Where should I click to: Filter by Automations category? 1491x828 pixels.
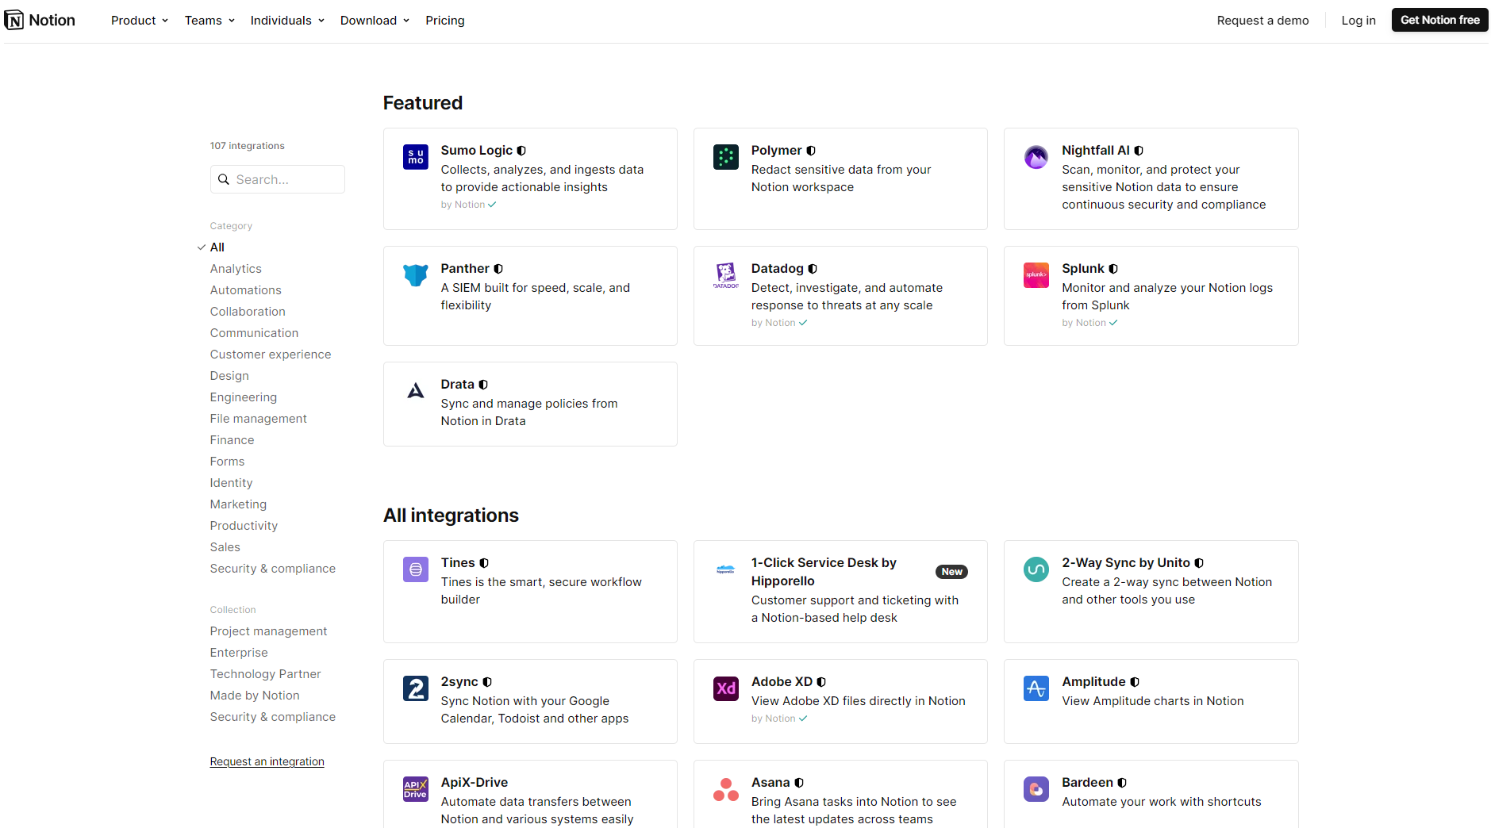coord(245,290)
